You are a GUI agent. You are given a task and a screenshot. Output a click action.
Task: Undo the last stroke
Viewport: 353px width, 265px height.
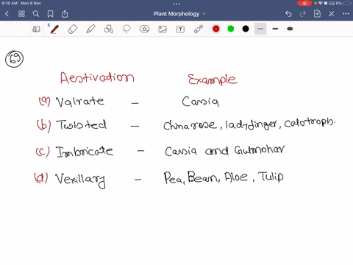tap(288, 14)
